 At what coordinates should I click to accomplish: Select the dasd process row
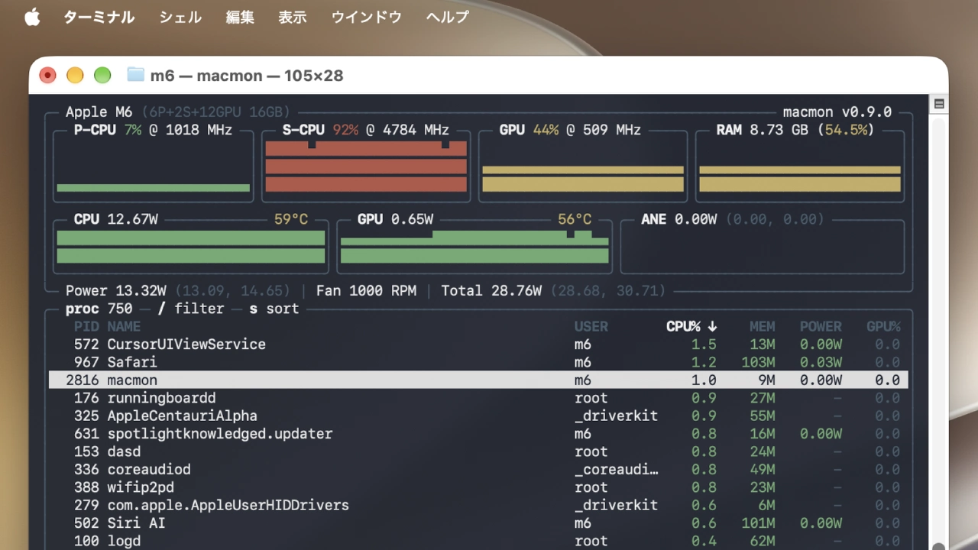[478, 451]
